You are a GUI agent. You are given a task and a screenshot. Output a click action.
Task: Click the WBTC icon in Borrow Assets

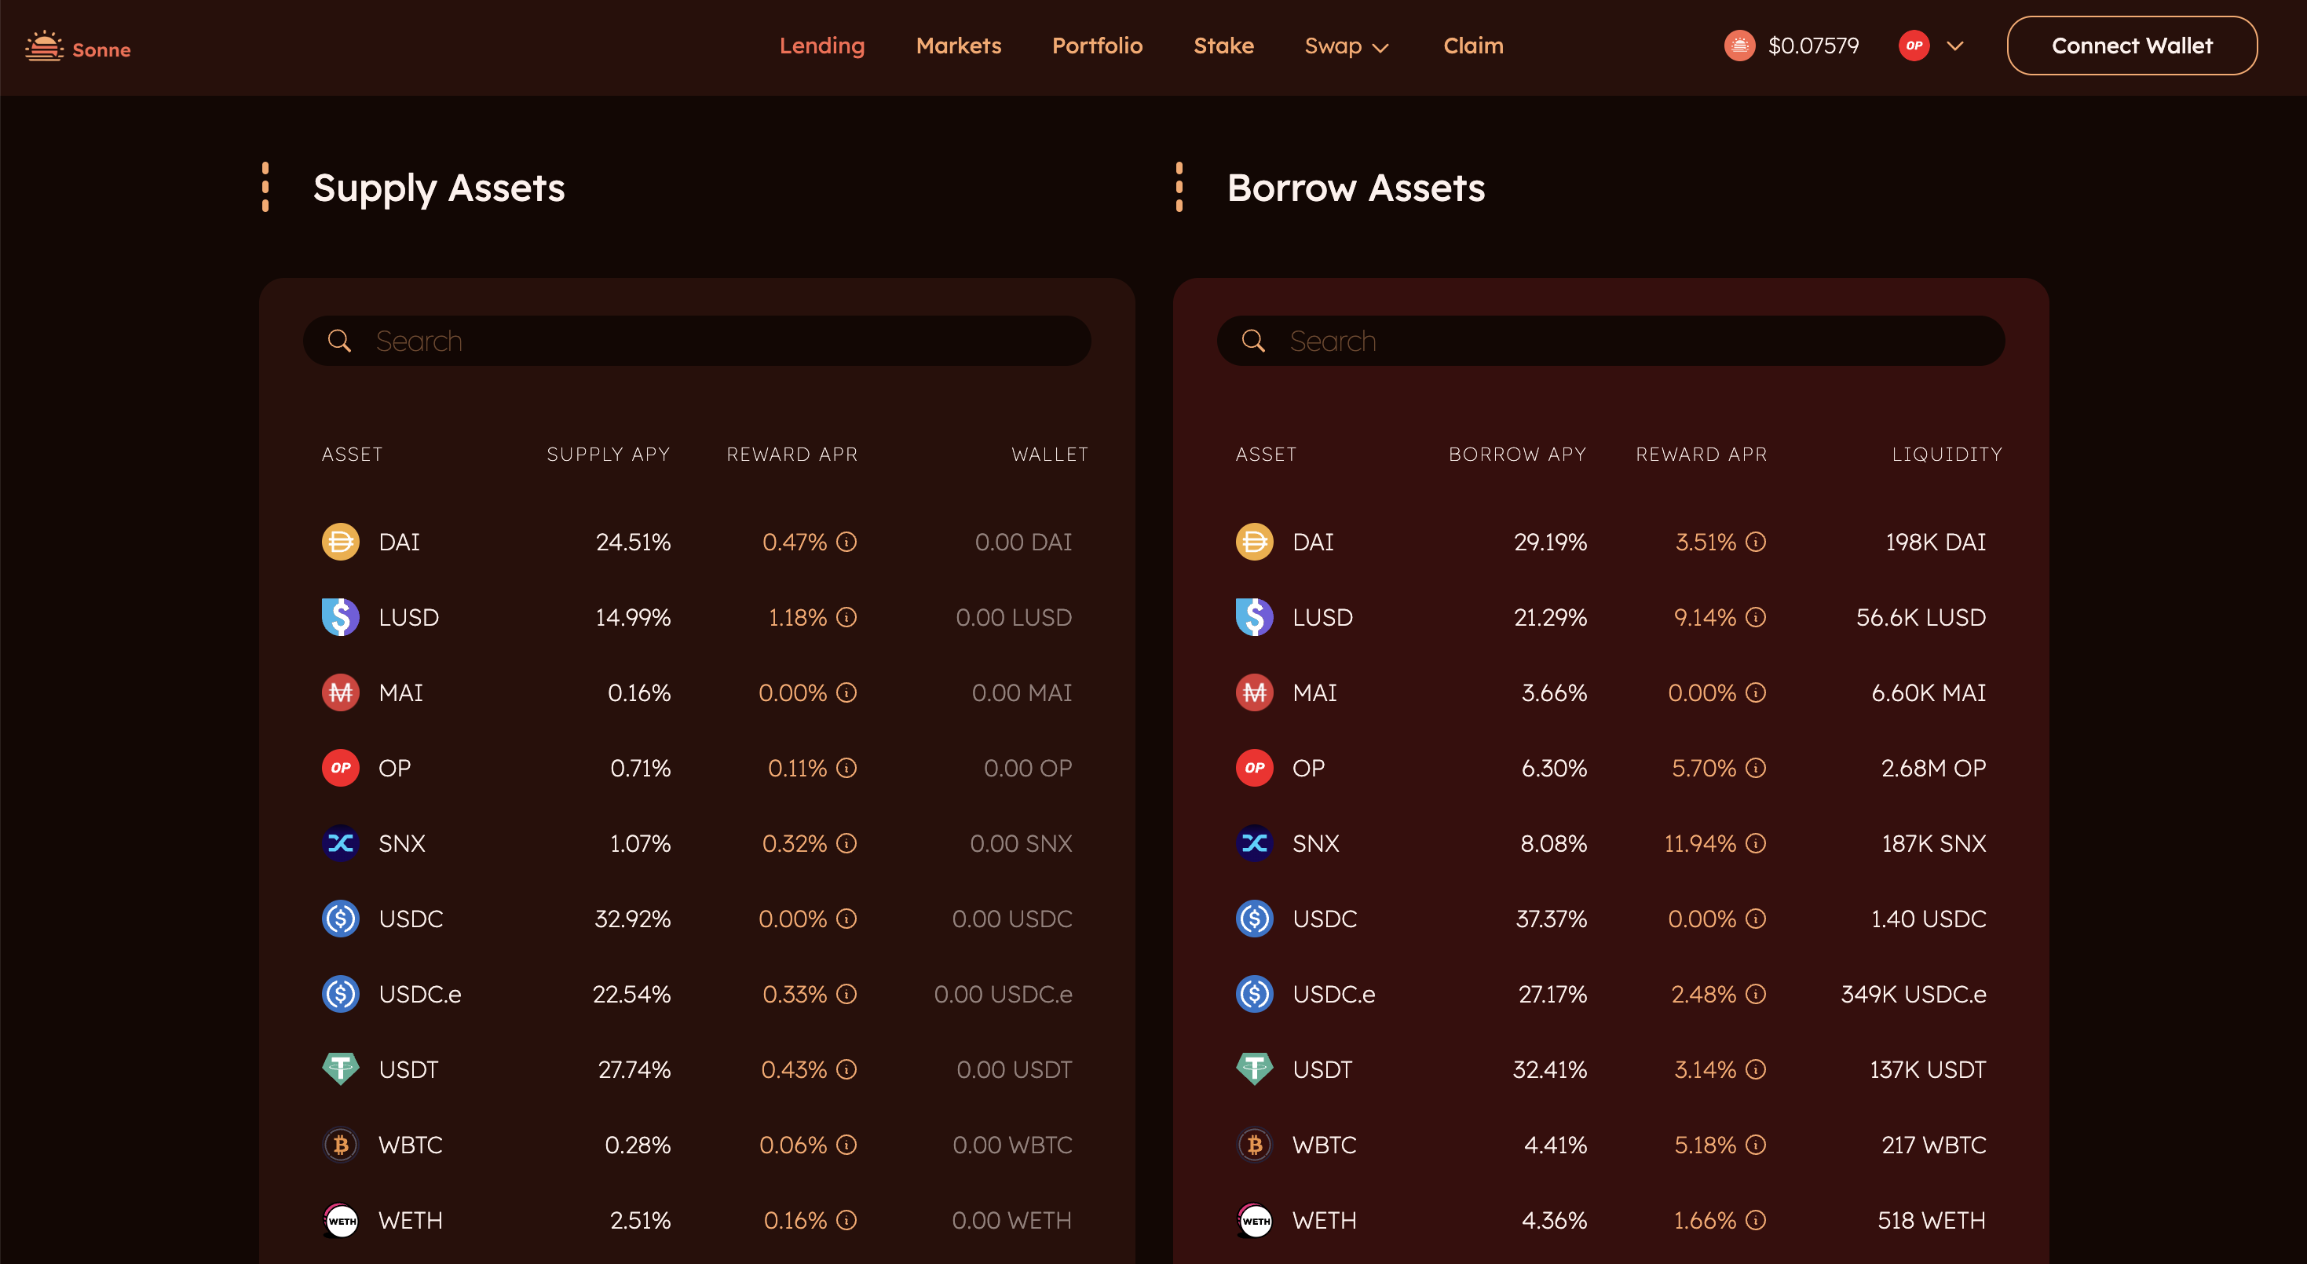tap(1254, 1144)
